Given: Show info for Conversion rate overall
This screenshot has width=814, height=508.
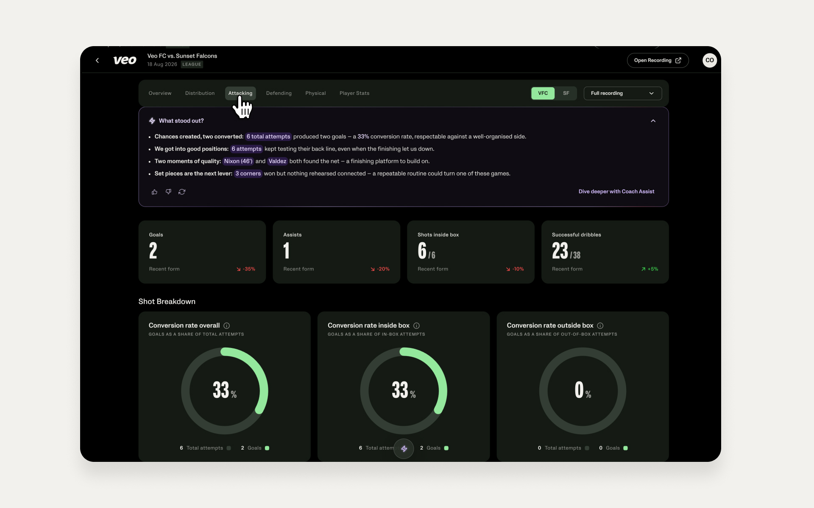Looking at the screenshot, I should [227, 326].
